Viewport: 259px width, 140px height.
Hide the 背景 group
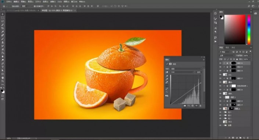pos(220,125)
